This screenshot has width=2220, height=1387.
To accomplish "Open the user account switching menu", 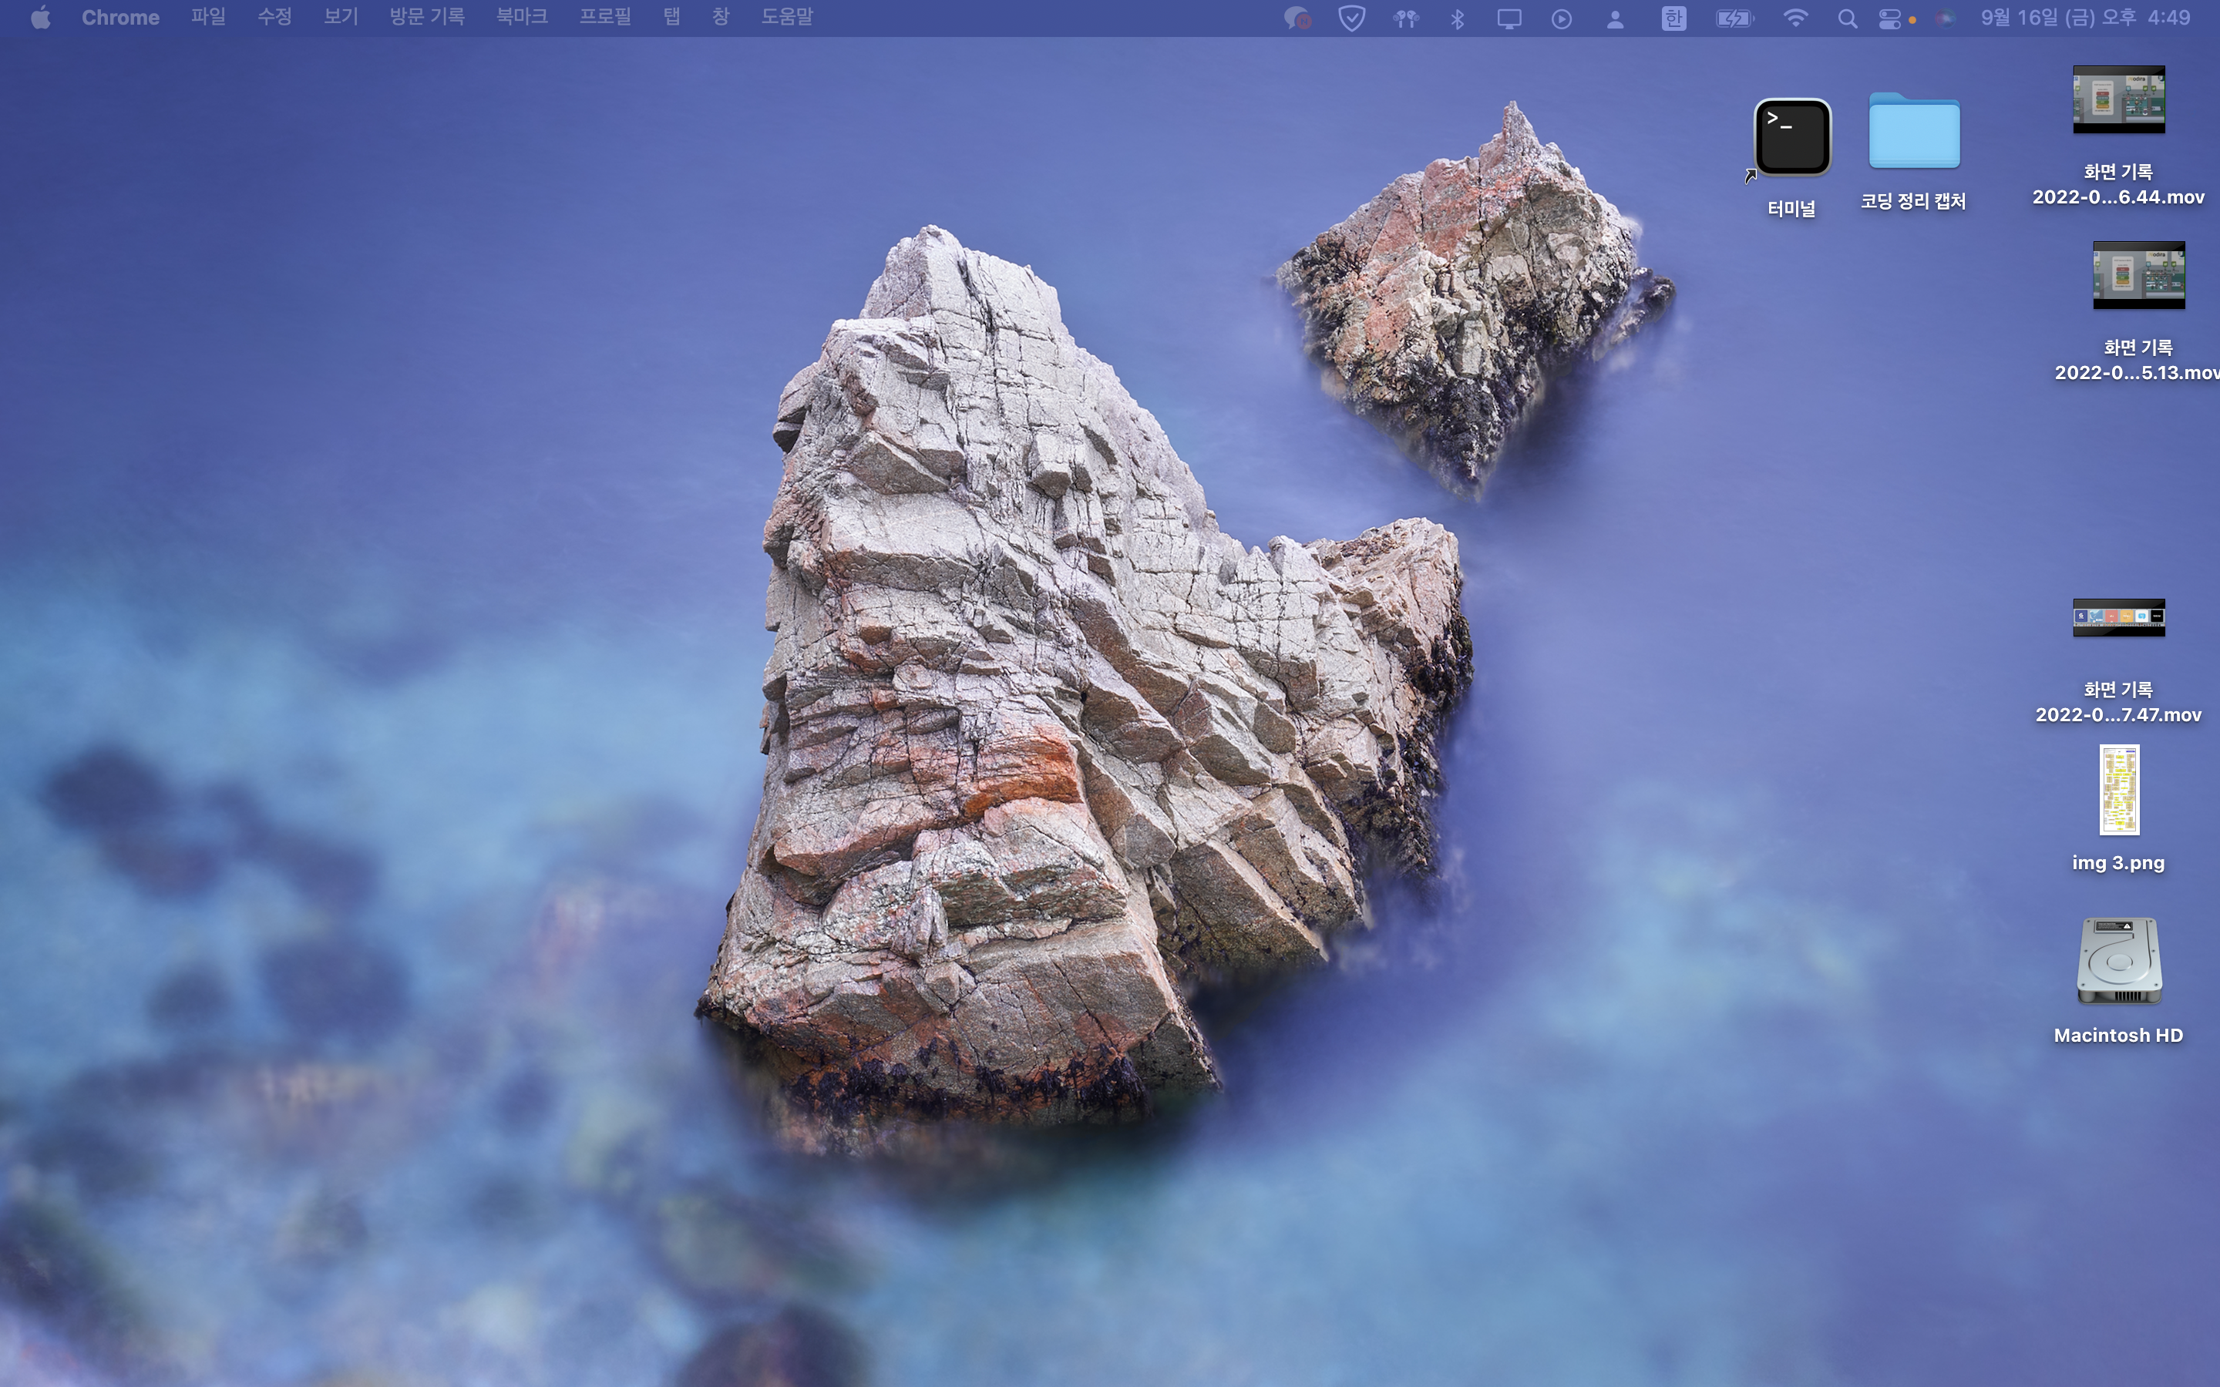I will pos(1615,18).
